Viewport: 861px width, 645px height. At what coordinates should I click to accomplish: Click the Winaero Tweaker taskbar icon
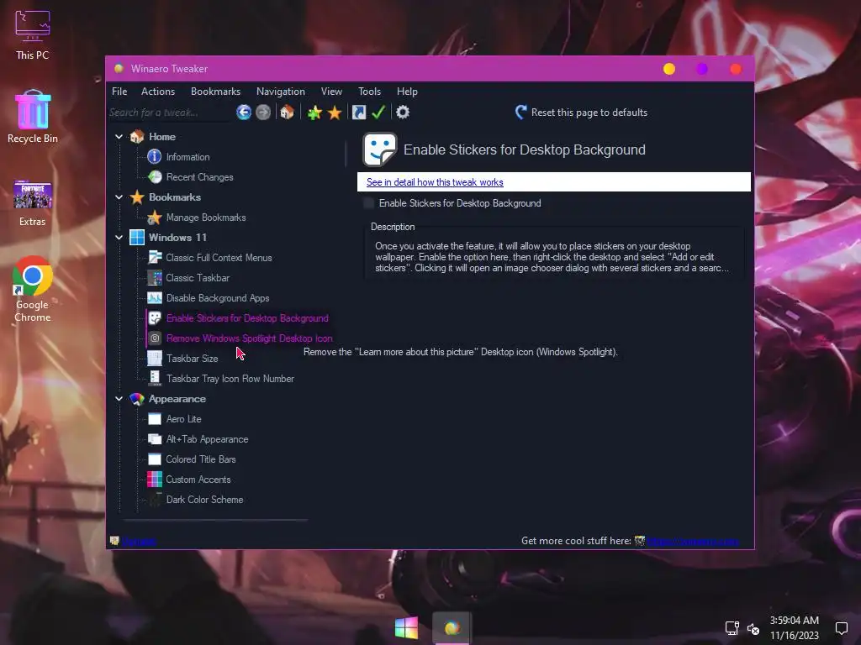point(452,628)
